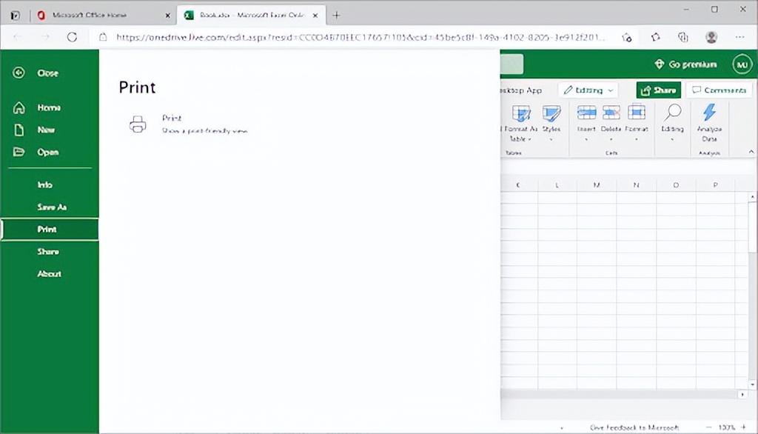The height and width of the screenshot is (434, 758).
Task: Open the browser profile avatar
Action: pyautogui.click(x=711, y=37)
